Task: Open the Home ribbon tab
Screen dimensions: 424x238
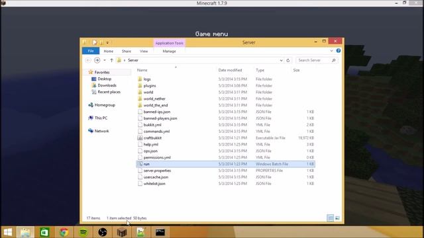Action: pyautogui.click(x=109, y=51)
